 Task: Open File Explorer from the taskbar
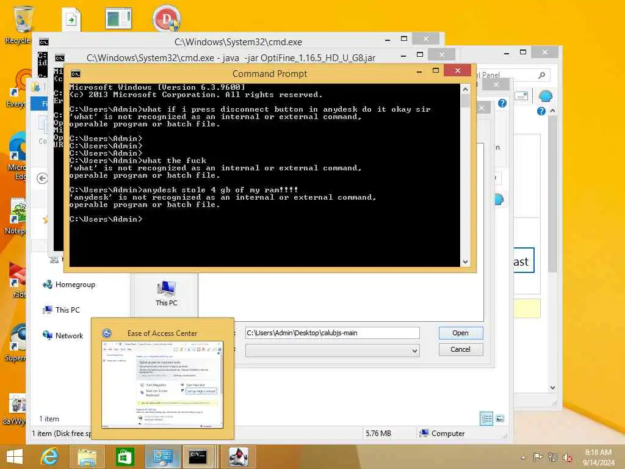pyautogui.click(x=87, y=457)
